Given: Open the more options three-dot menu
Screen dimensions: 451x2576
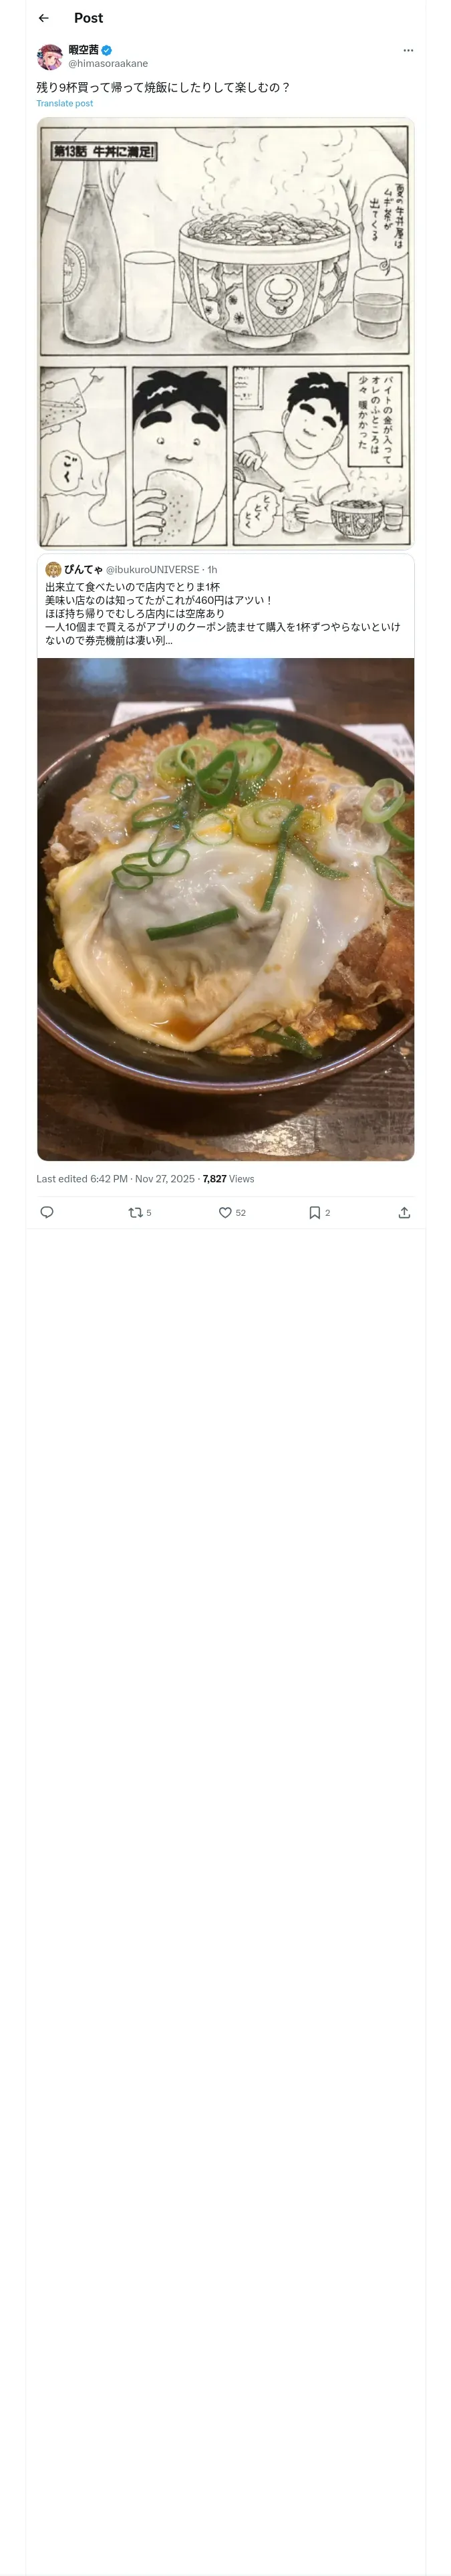Looking at the screenshot, I should (x=407, y=50).
